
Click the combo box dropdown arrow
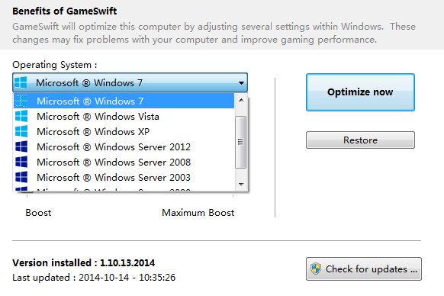click(x=241, y=83)
